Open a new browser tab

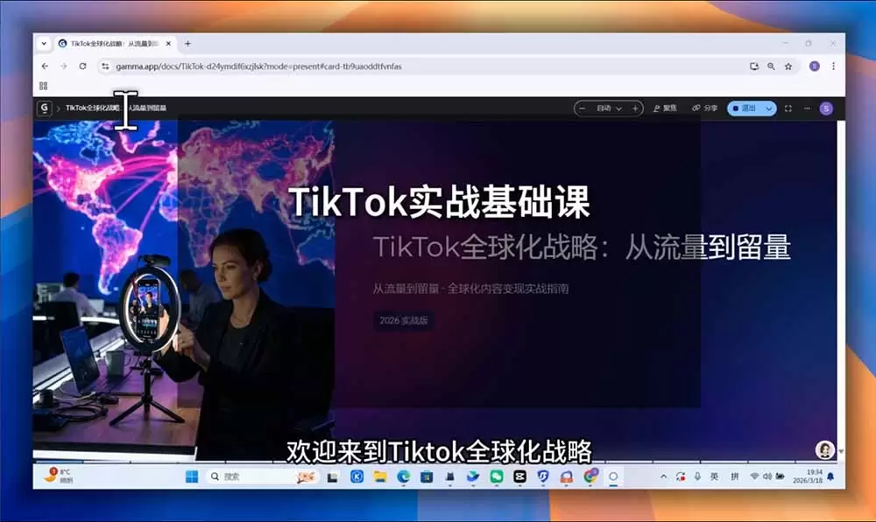tap(187, 44)
